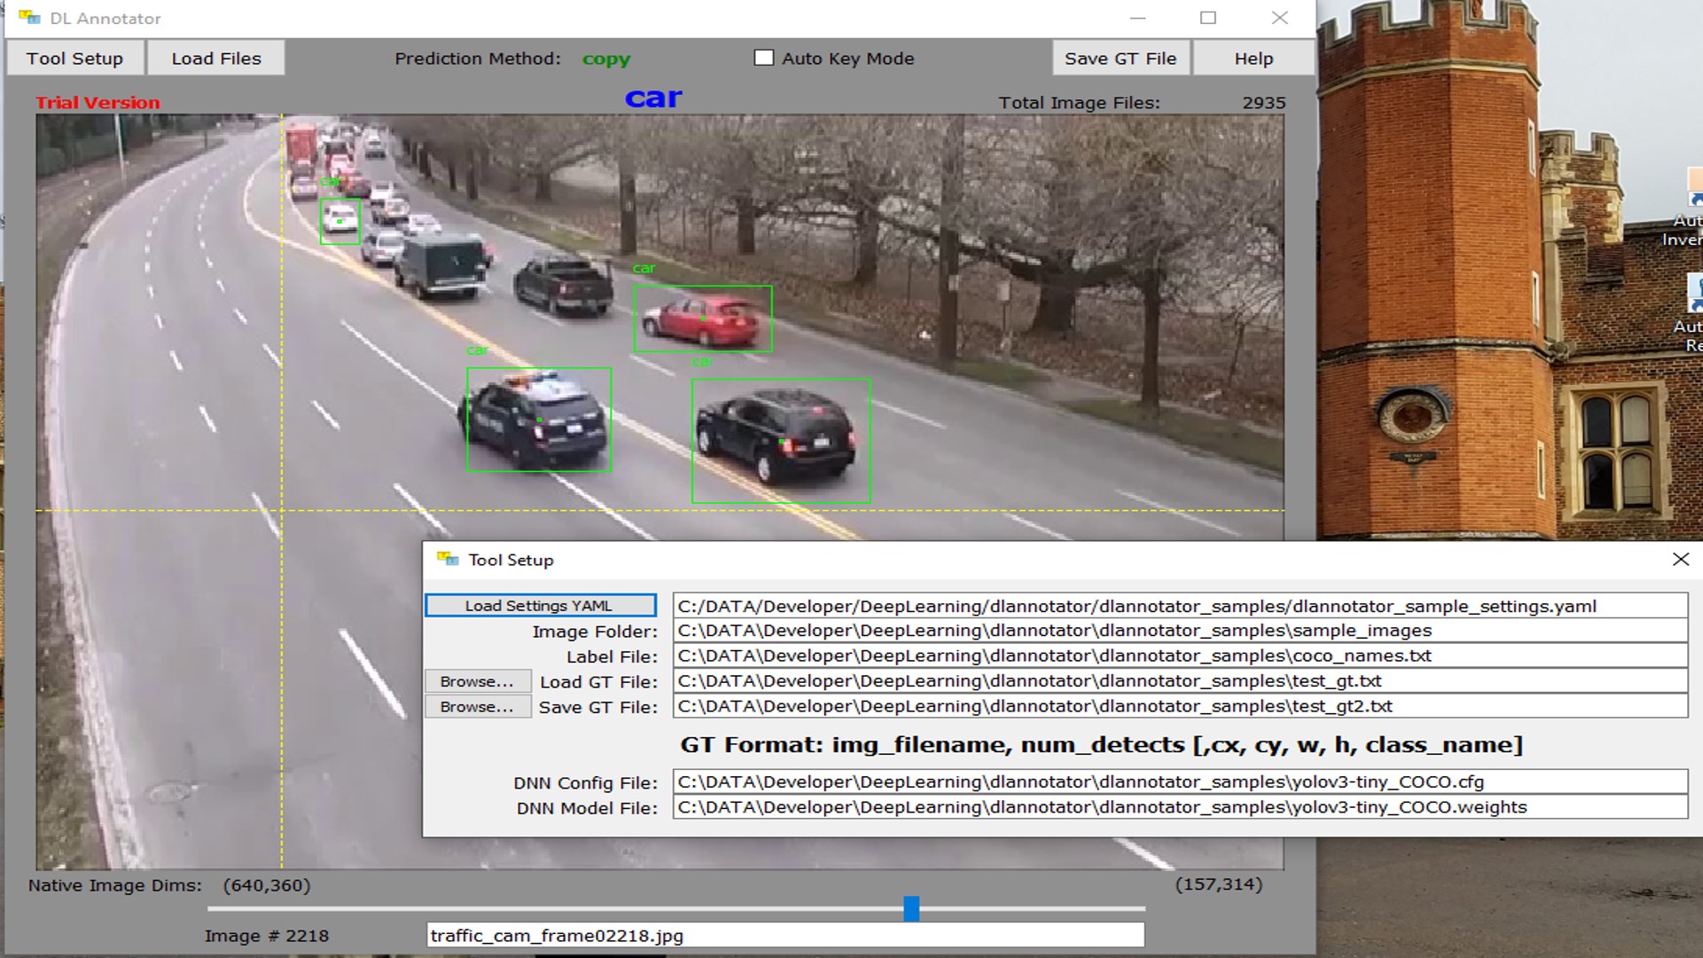Select the police car bounding box
This screenshot has height=958, width=1703.
point(538,420)
